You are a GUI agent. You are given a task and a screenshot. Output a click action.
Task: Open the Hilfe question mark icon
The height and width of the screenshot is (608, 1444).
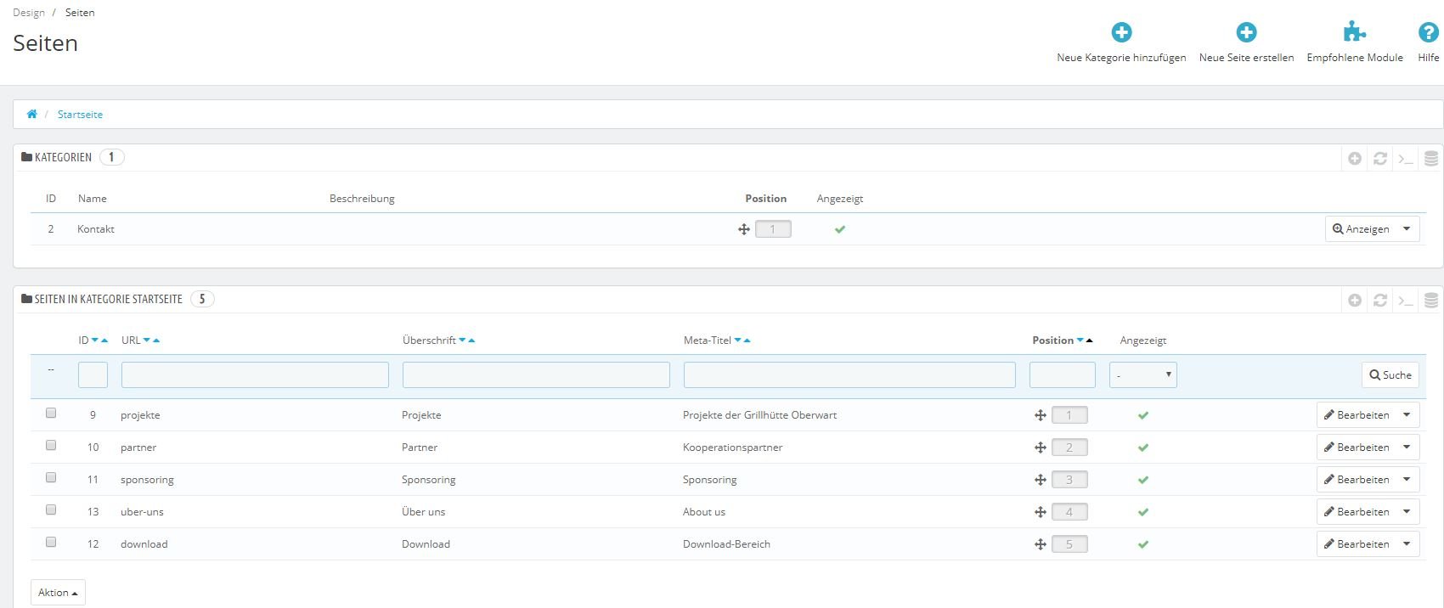1429,32
